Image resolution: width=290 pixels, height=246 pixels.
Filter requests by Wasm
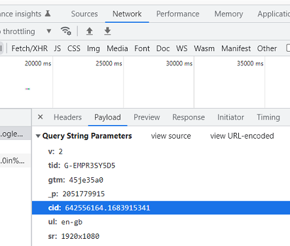tap(204, 48)
